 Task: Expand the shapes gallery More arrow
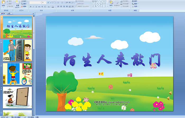tap(107, 6)
